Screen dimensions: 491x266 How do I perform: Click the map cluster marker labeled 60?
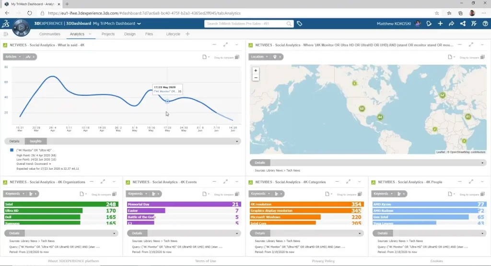pyautogui.click(x=362, y=109)
